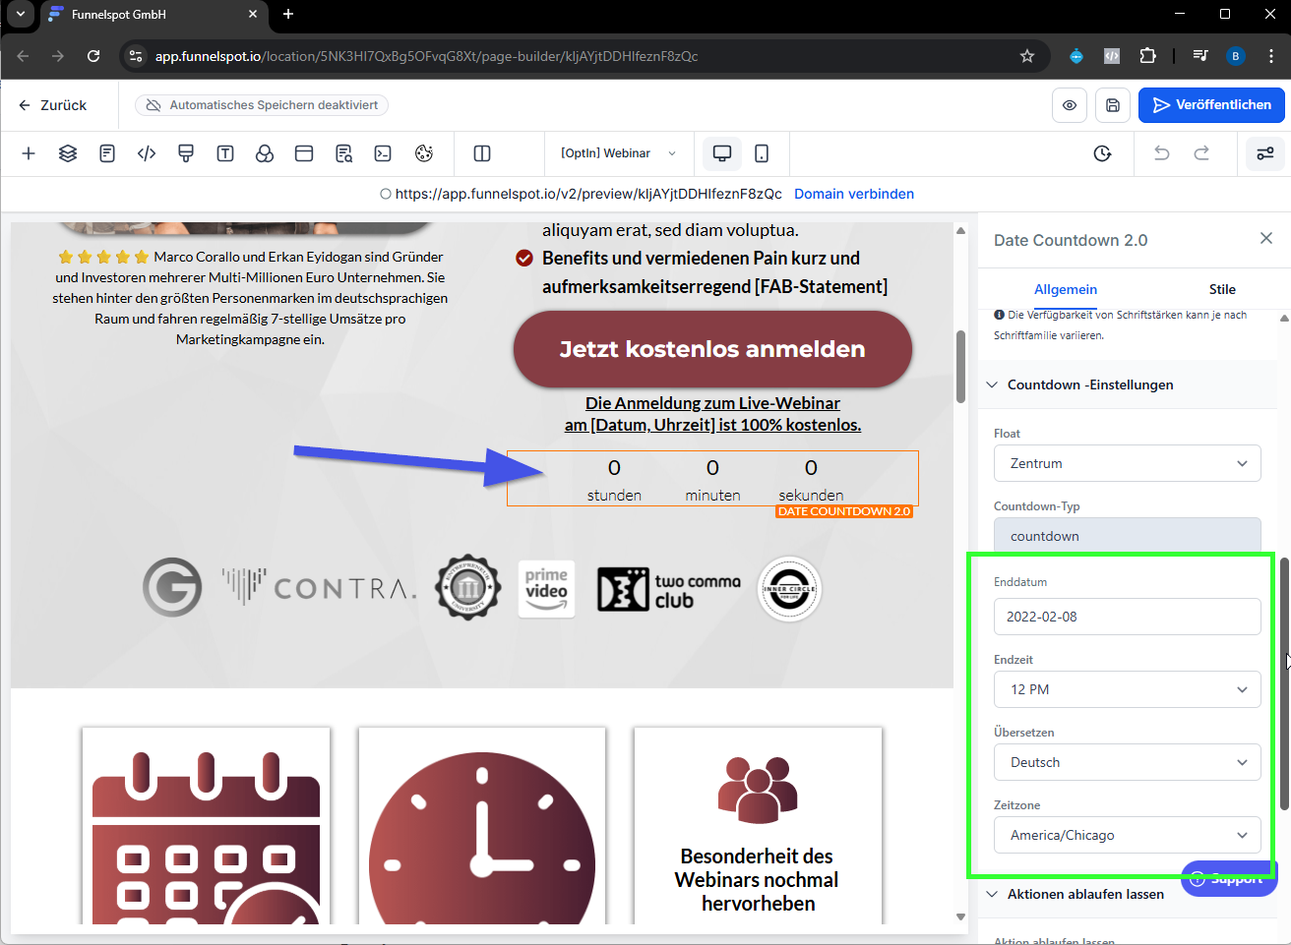Click the calendar image card
1291x945 pixels.
point(207,826)
